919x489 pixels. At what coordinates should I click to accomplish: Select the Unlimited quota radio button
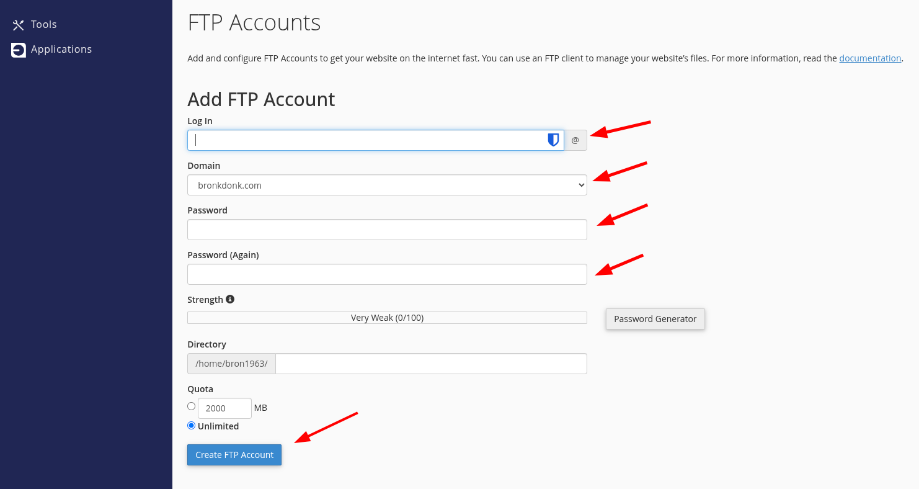[x=191, y=425]
